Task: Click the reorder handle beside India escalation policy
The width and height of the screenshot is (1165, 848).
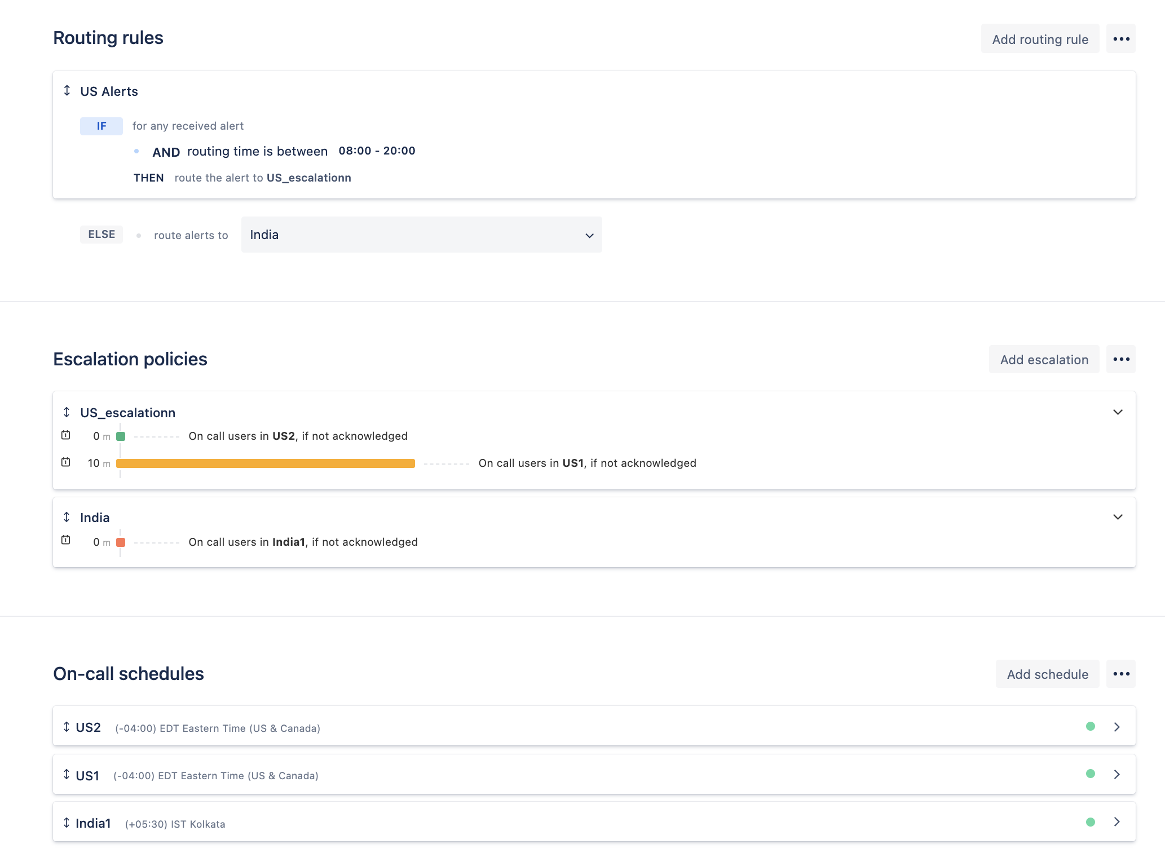Action: pos(67,517)
